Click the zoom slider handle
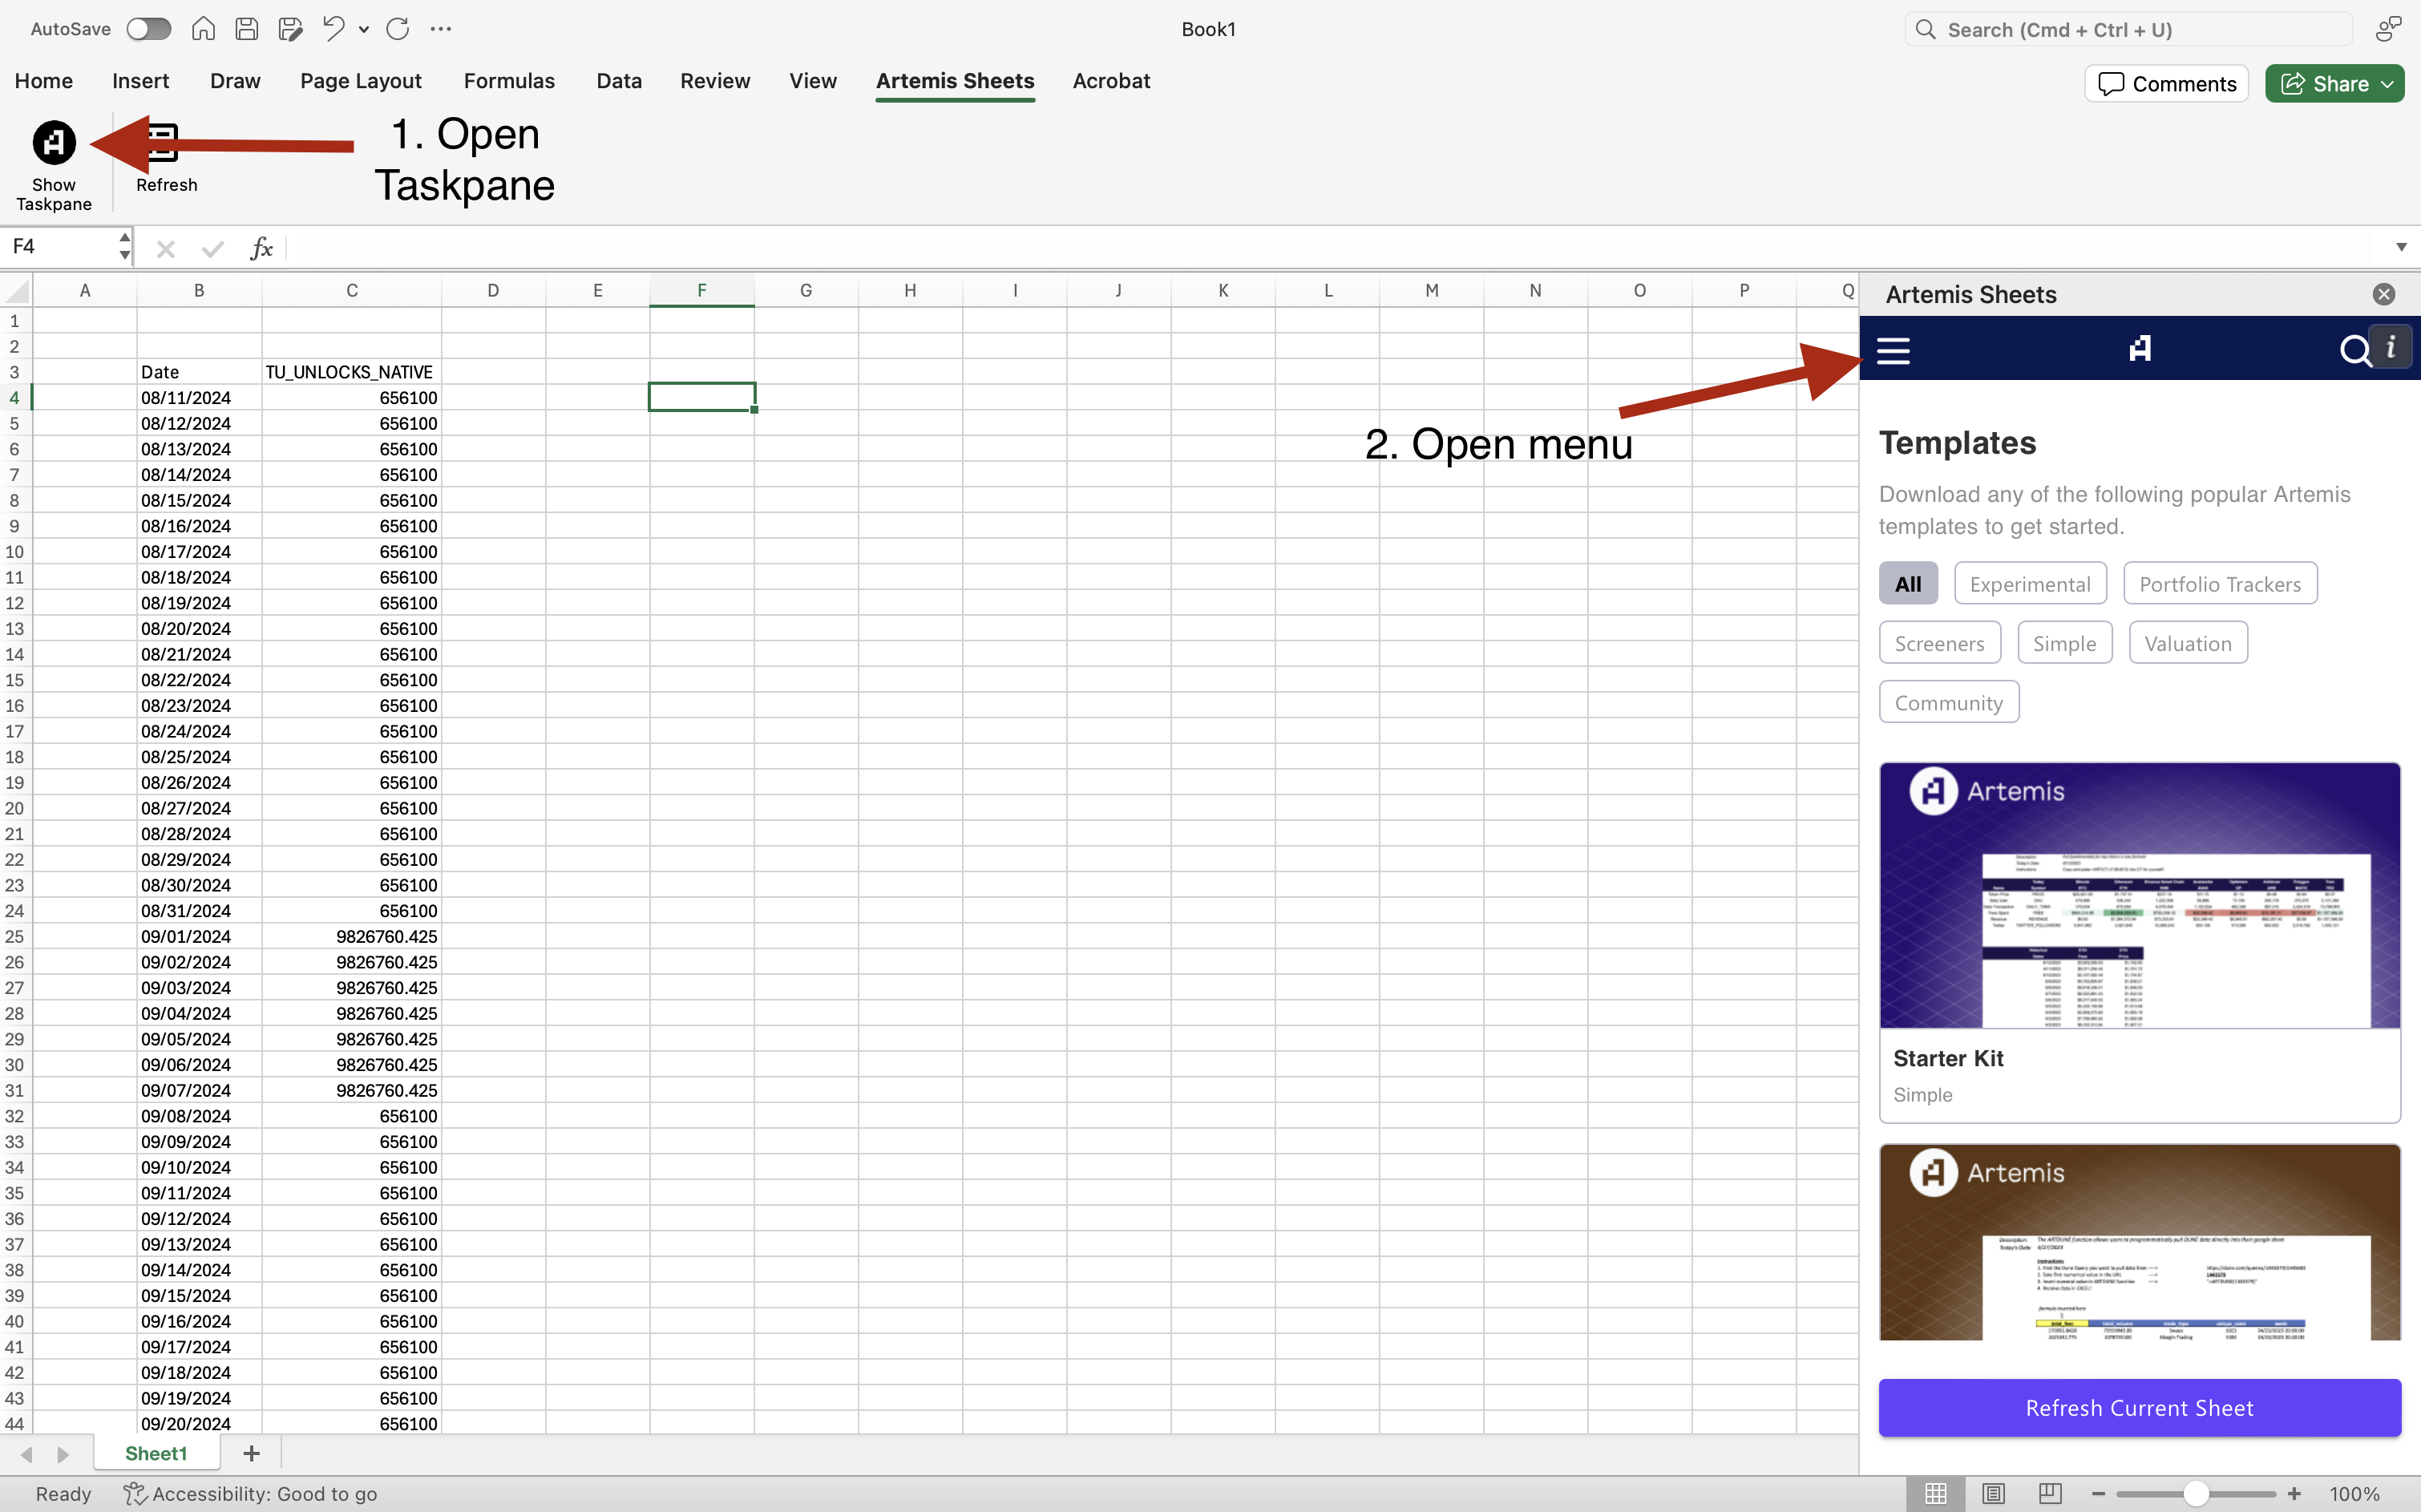The height and width of the screenshot is (1512, 2421). [x=2196, y=1494]
